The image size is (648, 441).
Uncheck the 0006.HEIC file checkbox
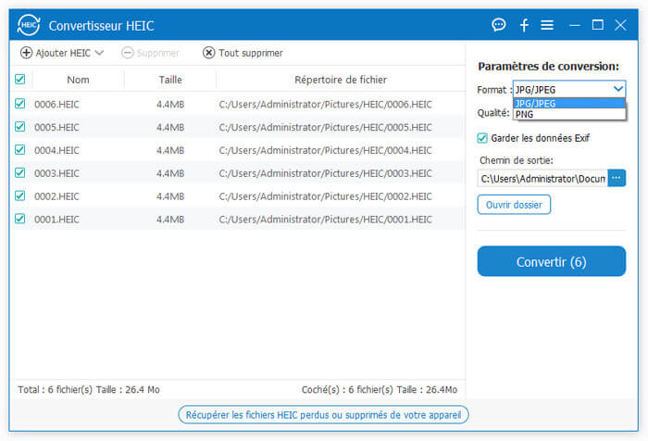pos(20,104)
